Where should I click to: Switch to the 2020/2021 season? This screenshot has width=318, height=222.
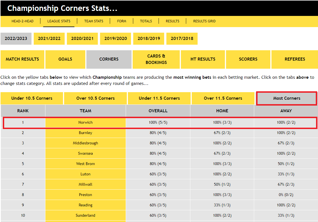click(x=82, y=39)
